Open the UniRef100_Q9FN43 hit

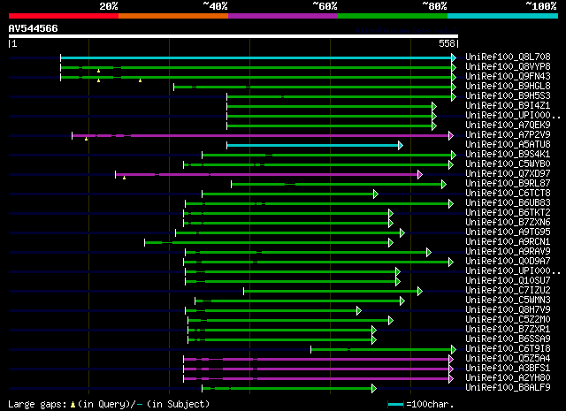pos(508,76)
